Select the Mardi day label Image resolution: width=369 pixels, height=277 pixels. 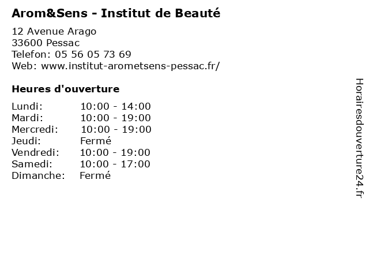(x=28, y=118)
